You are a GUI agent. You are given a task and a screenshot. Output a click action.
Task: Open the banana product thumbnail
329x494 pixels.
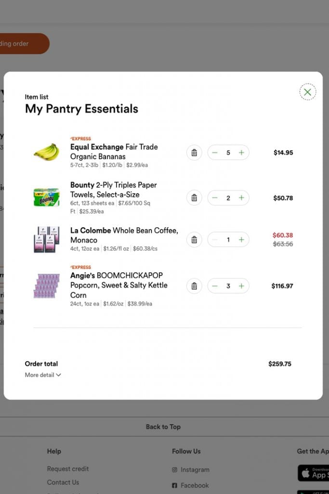(46, 152)
